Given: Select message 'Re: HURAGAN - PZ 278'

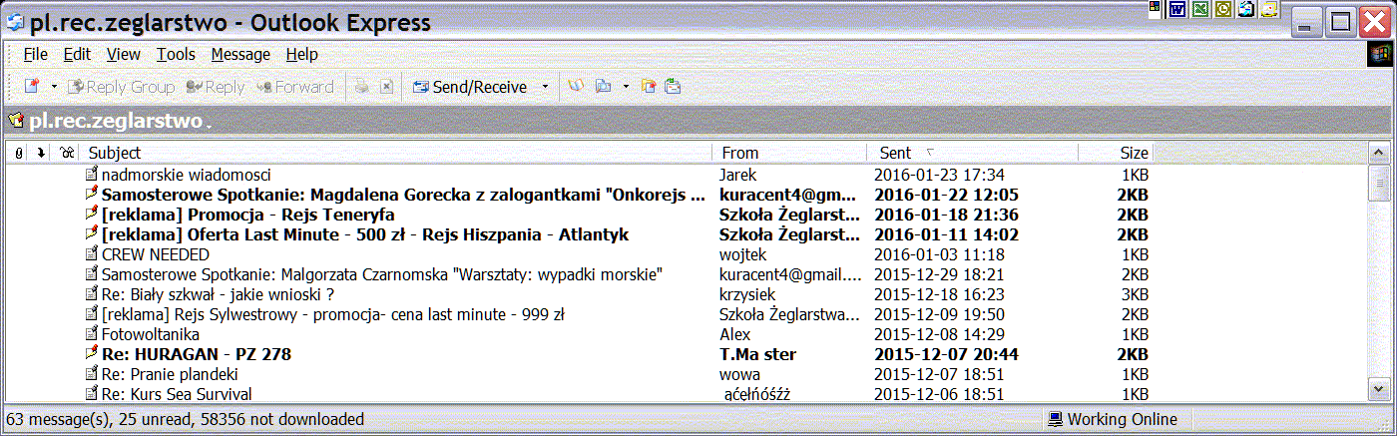Looking at the screenshot, I should coord(197,354).
